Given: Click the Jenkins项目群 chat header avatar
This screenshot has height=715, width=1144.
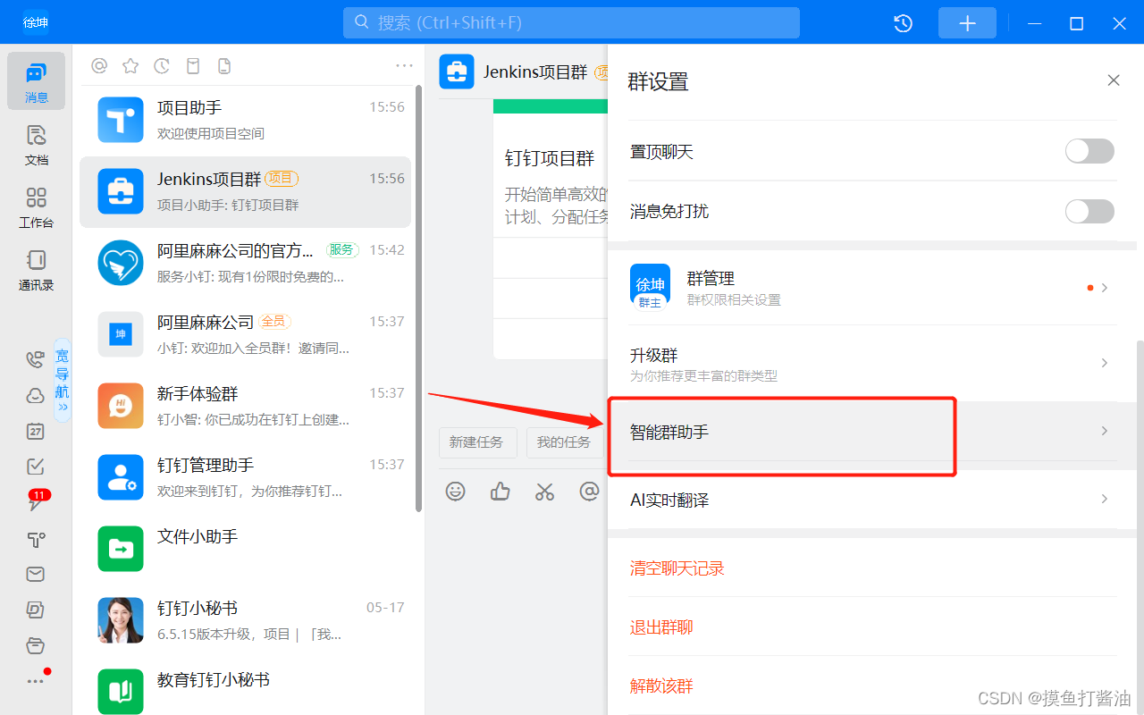Looking at the screenshot, I should 456,71.
